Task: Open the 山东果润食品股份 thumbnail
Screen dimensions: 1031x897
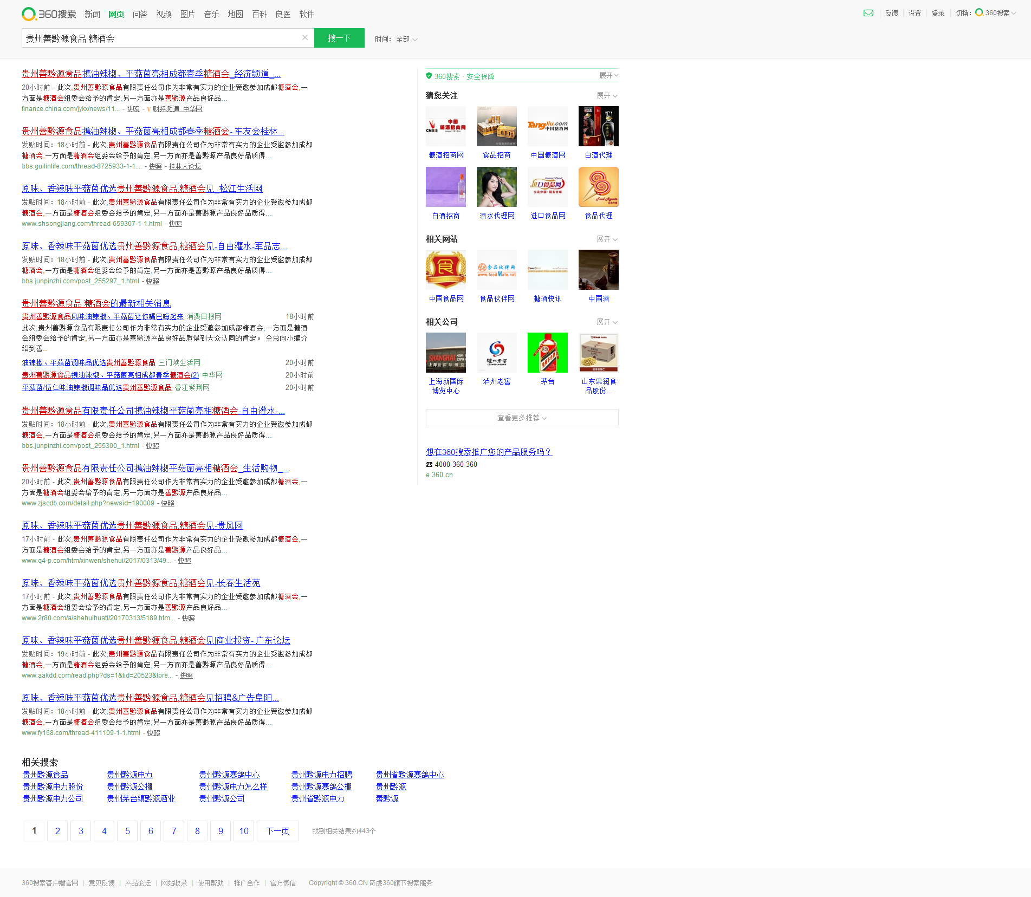Action: click(599, 353)
